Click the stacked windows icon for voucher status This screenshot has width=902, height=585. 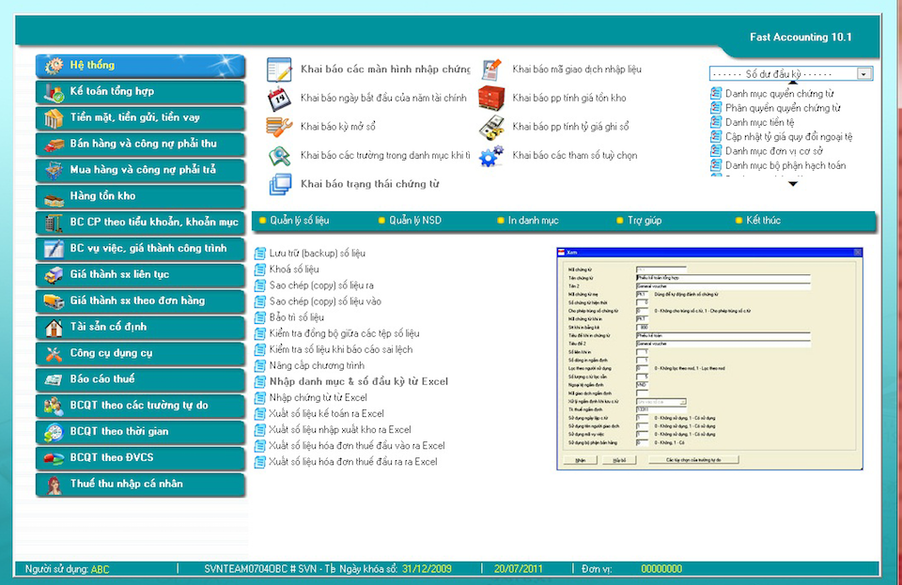click(x=280, y=184)
